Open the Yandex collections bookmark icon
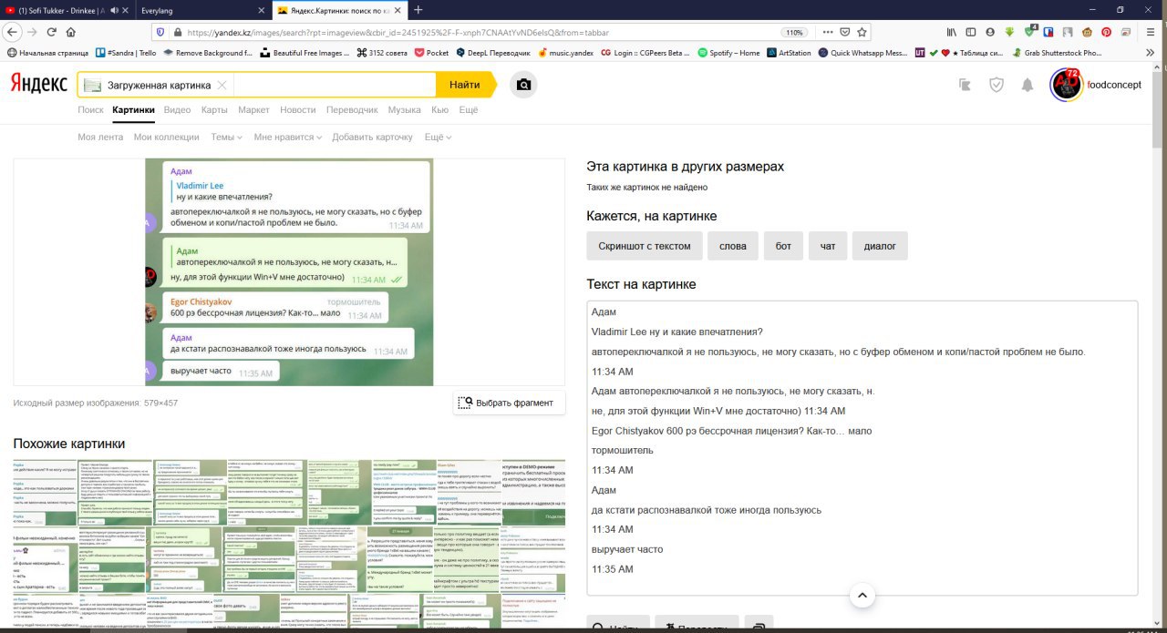This screenshot has height=633, width=1167. click(x=966, y=85)
